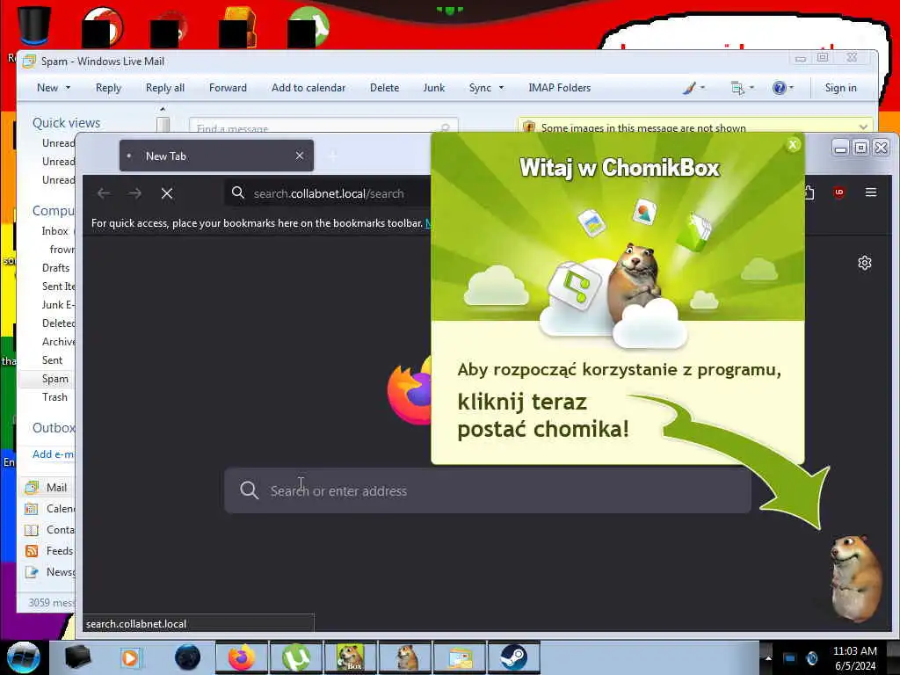Expand the Sync dropdown arrow
The width and height of the screenshot is (900, 675).
click(501, 88)
